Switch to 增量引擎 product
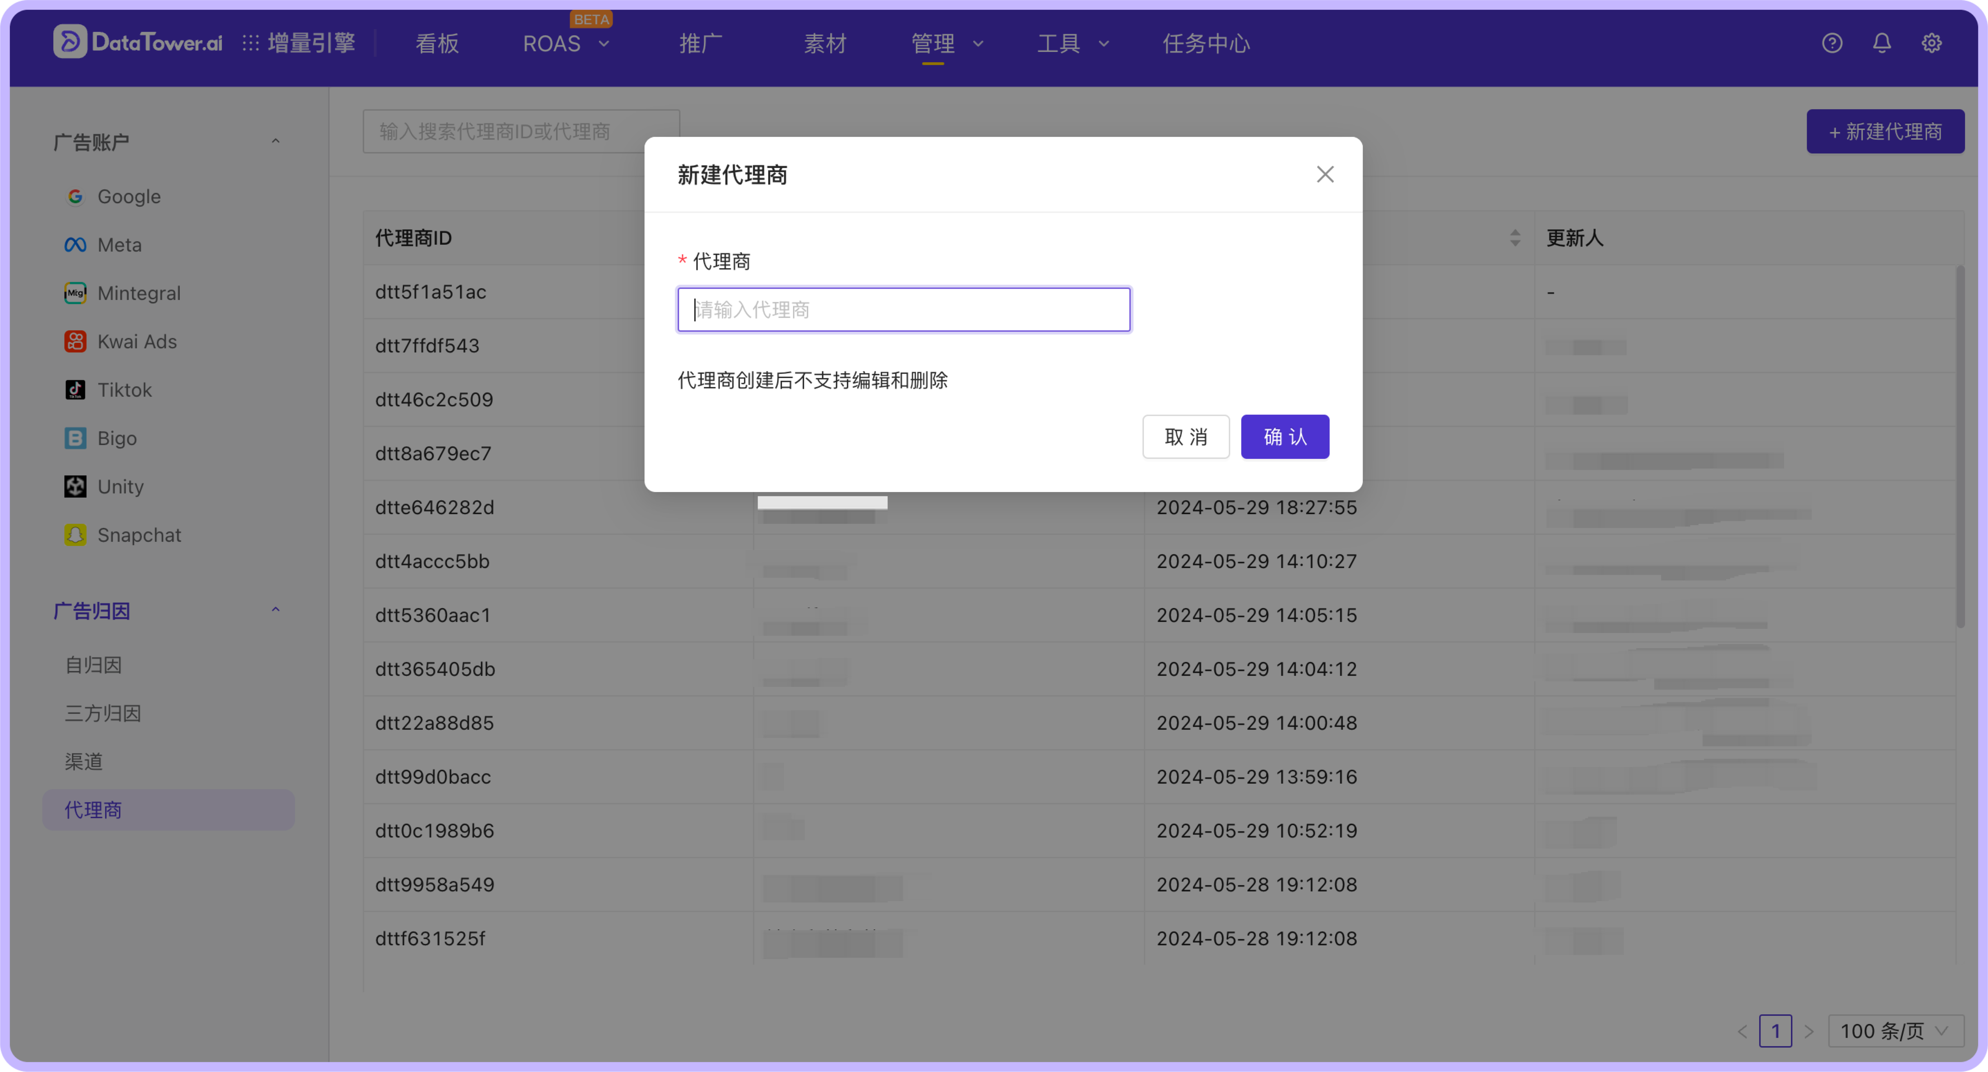Viewport: 1988px width, 1072px height. 311,43
